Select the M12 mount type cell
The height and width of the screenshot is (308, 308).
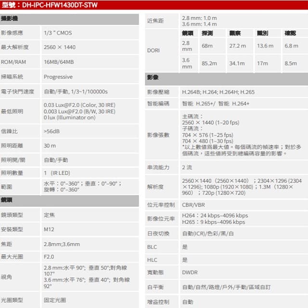pos(90,229)
